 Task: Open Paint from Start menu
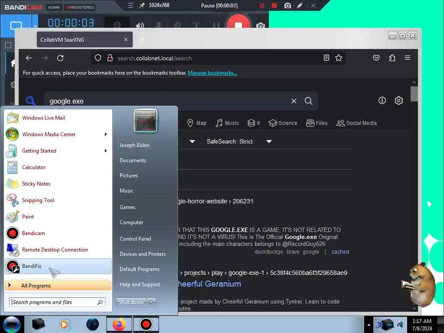coord(58,217)
